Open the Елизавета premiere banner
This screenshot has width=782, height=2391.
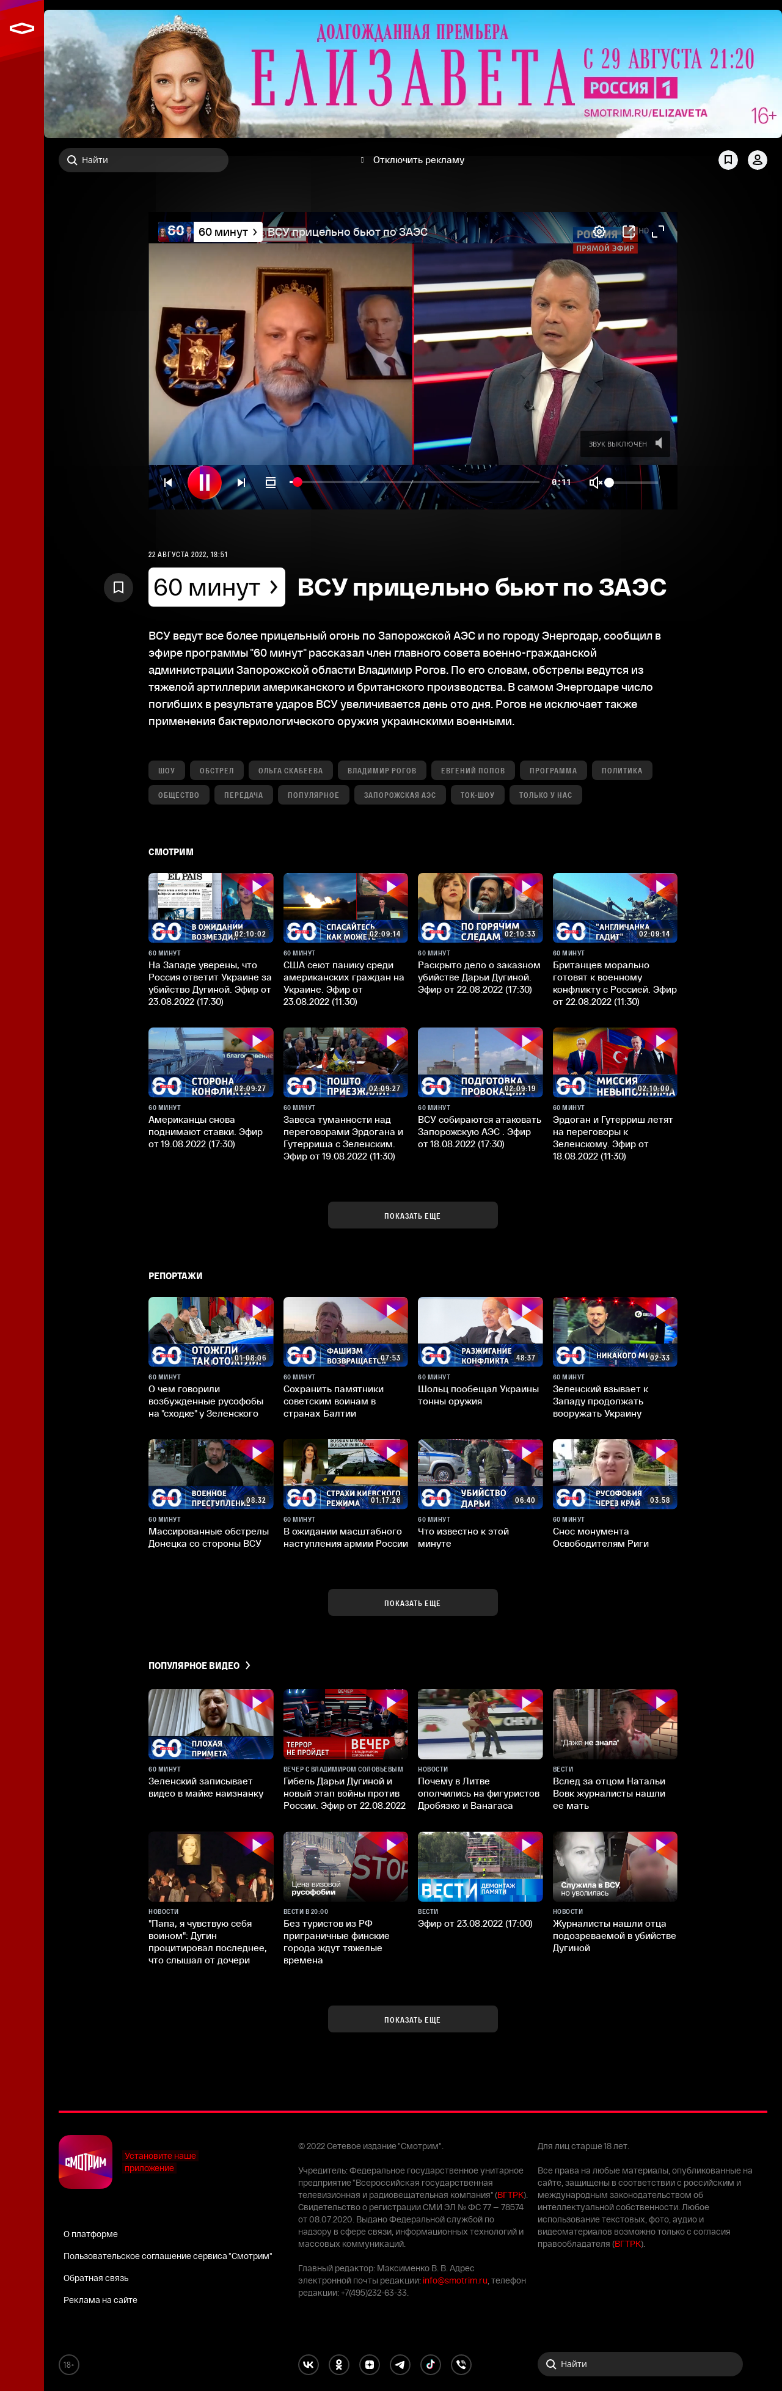[412, 75]
